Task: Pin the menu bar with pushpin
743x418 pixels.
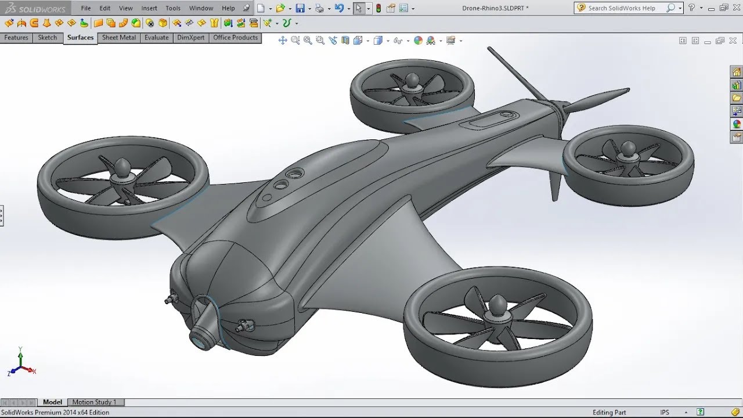Action: tap(246, 8)
